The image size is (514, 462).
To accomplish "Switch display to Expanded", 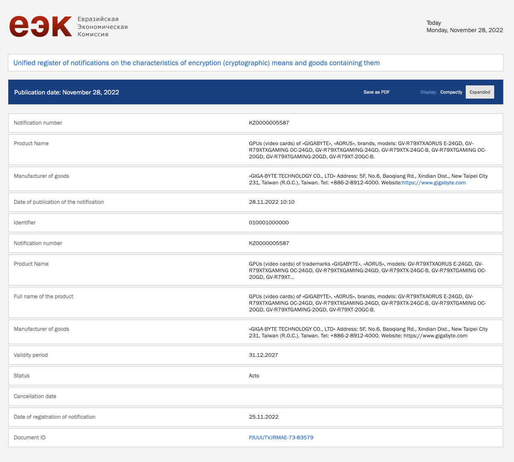I will [480, 92].
